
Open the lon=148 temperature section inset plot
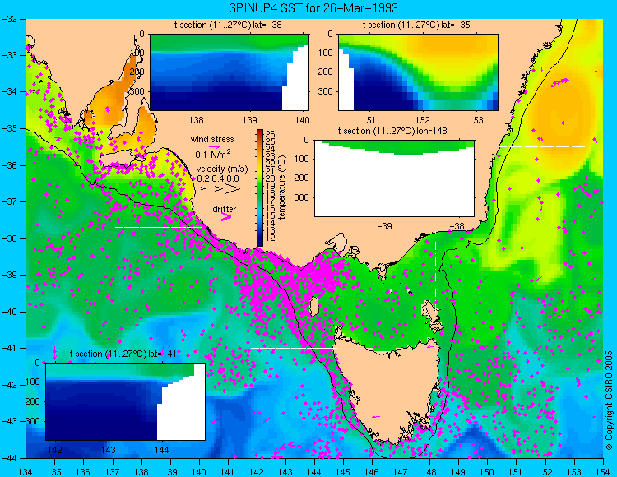(x=394, y=178)
